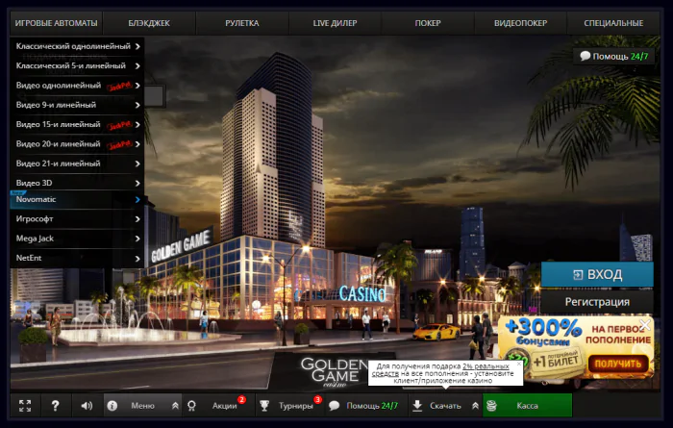This screenshot has height=428, width=673.
Task: Close the gift tooltip popup
Action: [x=518, y=364]
